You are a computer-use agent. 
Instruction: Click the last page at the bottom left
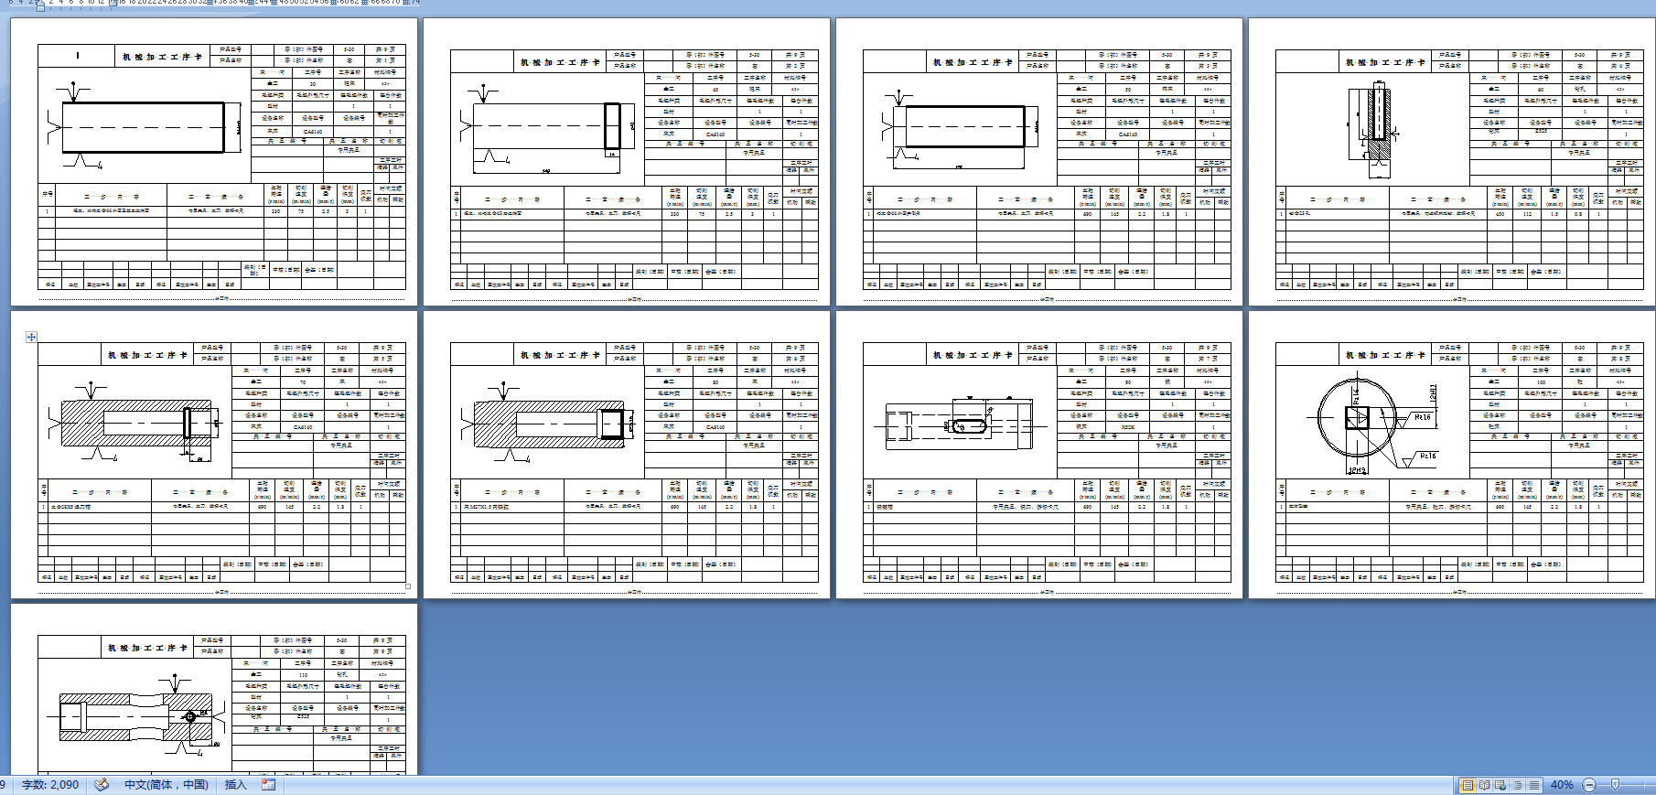click(214, 689)
